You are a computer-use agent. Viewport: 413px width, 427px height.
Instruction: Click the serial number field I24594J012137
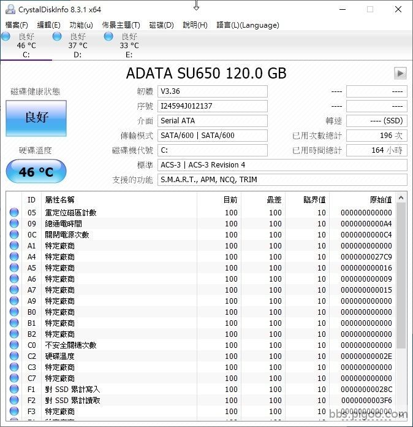213,106
